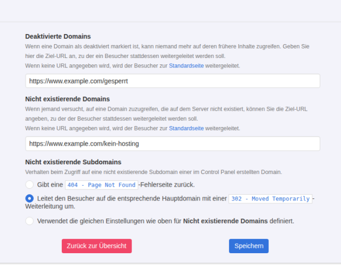Click the 'Nicht existierende Domains' section heading

(68, 99)
